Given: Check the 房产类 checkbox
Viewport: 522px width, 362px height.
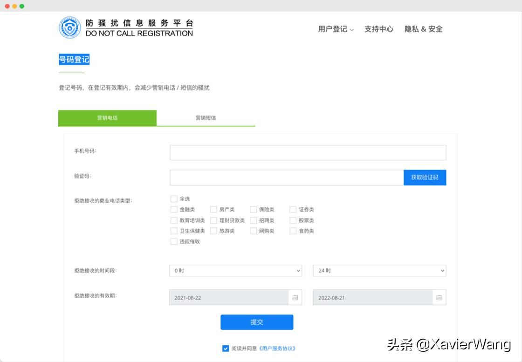Looking at the screenshot, I should 213,209.
